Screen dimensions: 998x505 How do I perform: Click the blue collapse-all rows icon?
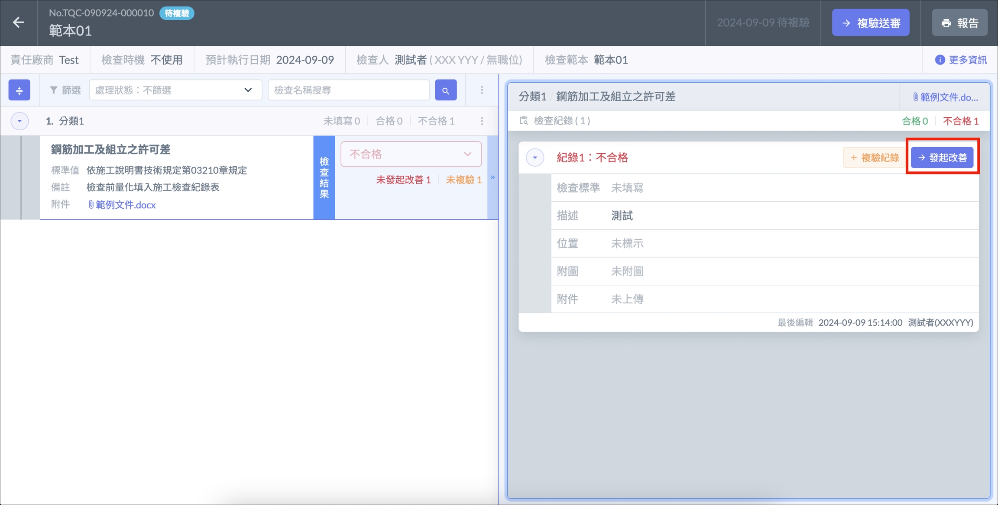[19, 90]
